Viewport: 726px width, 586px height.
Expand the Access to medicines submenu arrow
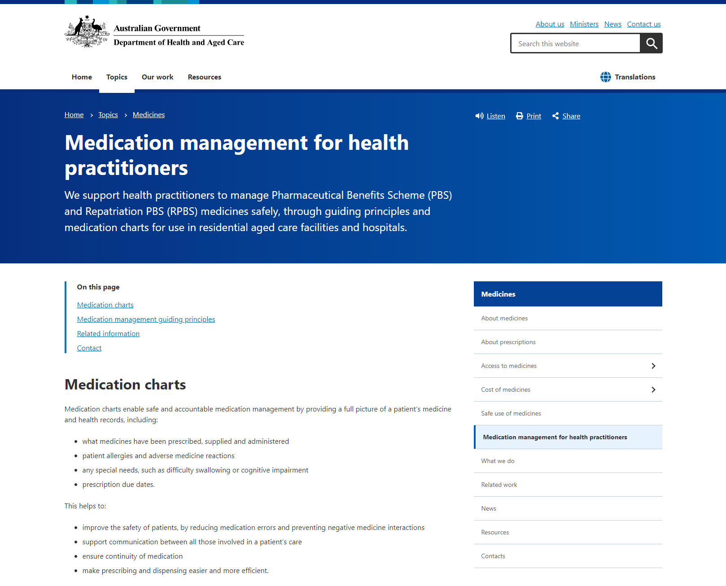653,366
